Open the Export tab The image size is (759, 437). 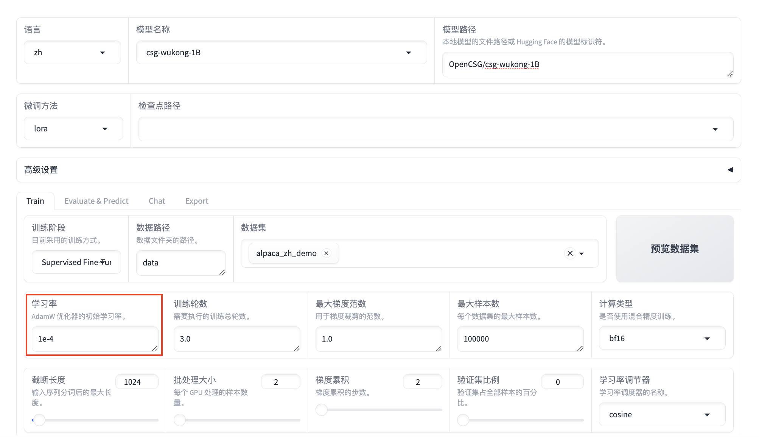(x=196, y=201)
